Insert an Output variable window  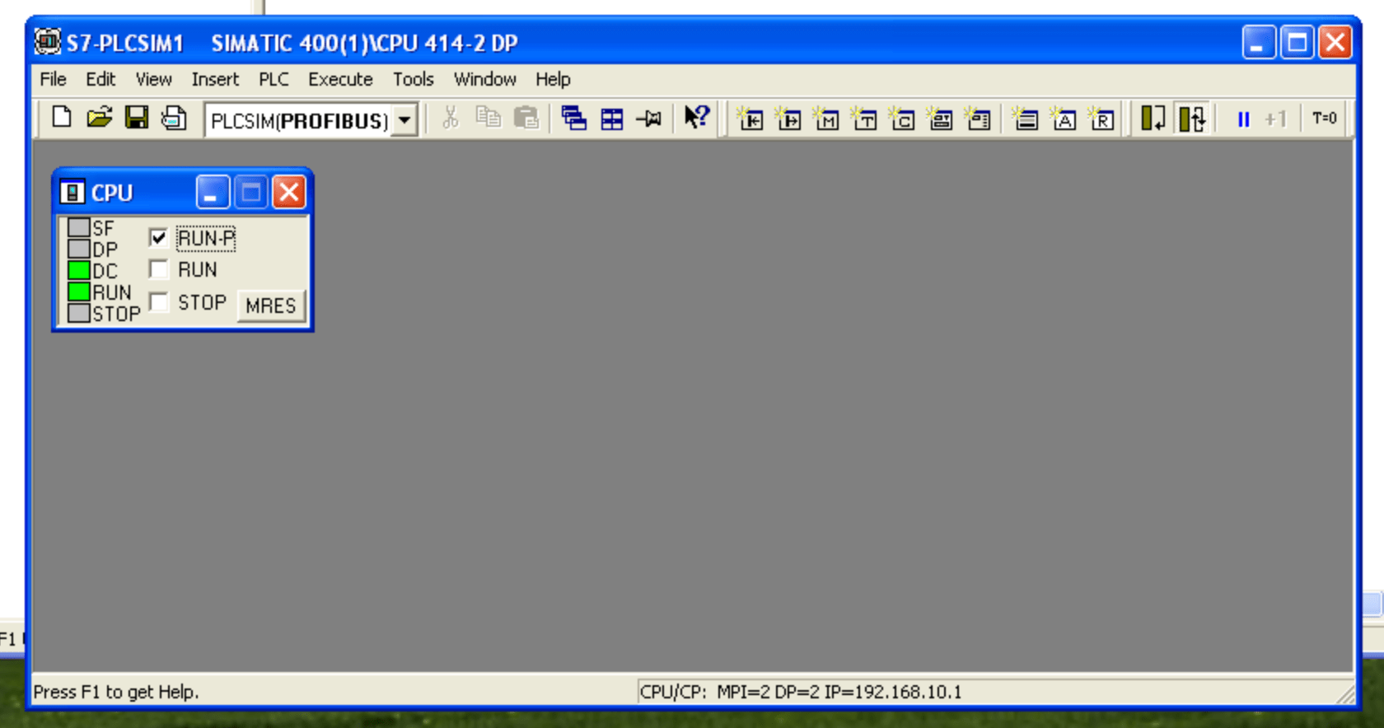[x=788, y=119]
